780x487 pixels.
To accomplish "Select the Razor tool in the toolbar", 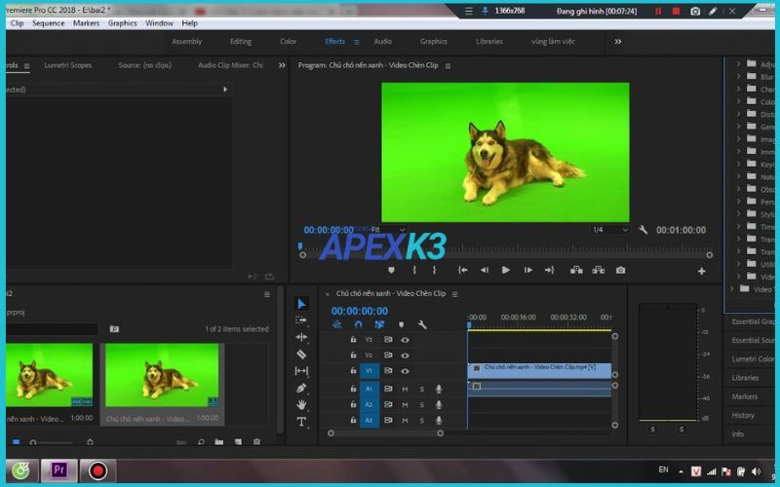I will coord(301,354).
